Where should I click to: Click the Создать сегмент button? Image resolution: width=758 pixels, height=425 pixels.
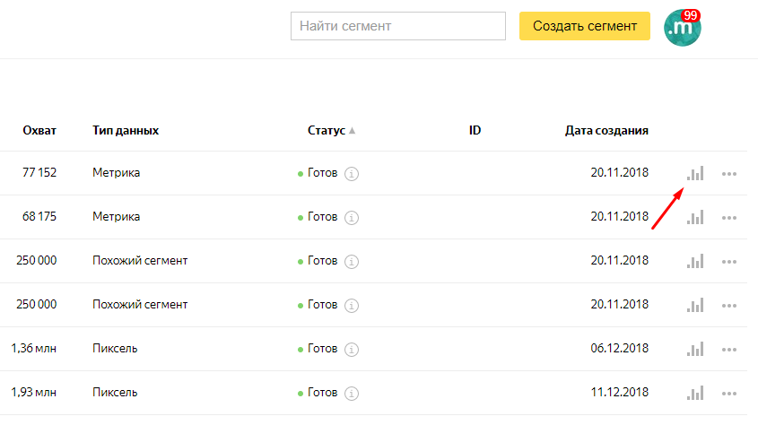584,26
